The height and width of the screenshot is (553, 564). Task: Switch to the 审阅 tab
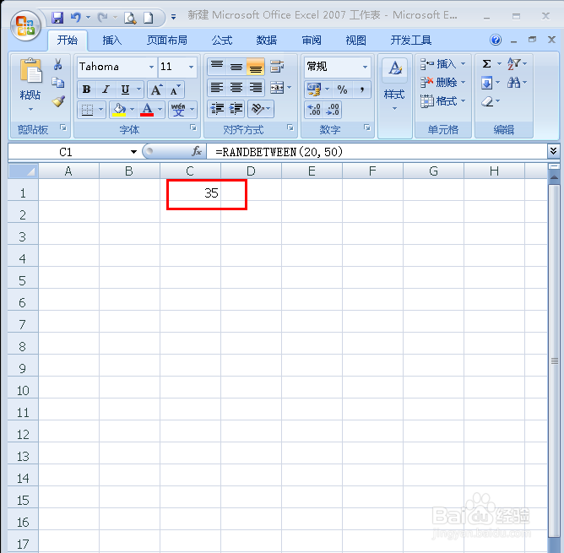[x=312, y=40]
